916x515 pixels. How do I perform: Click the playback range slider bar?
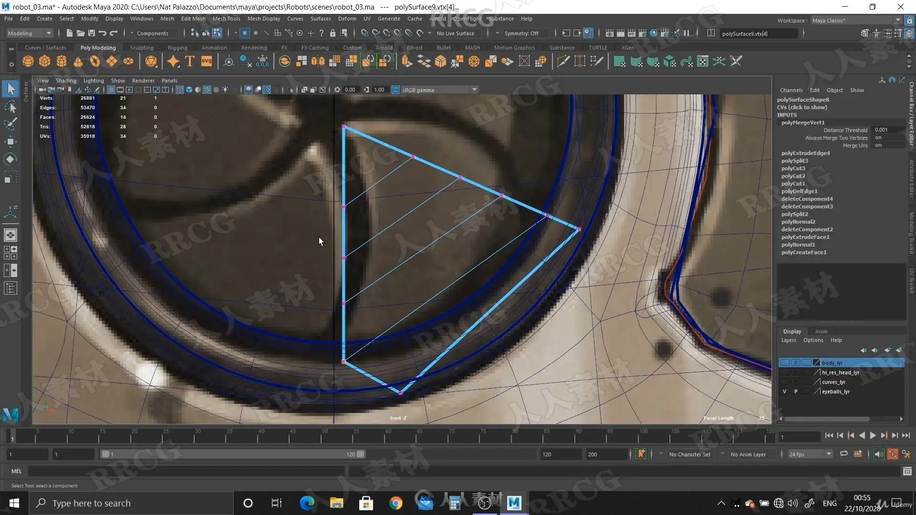tap(232, 454)
